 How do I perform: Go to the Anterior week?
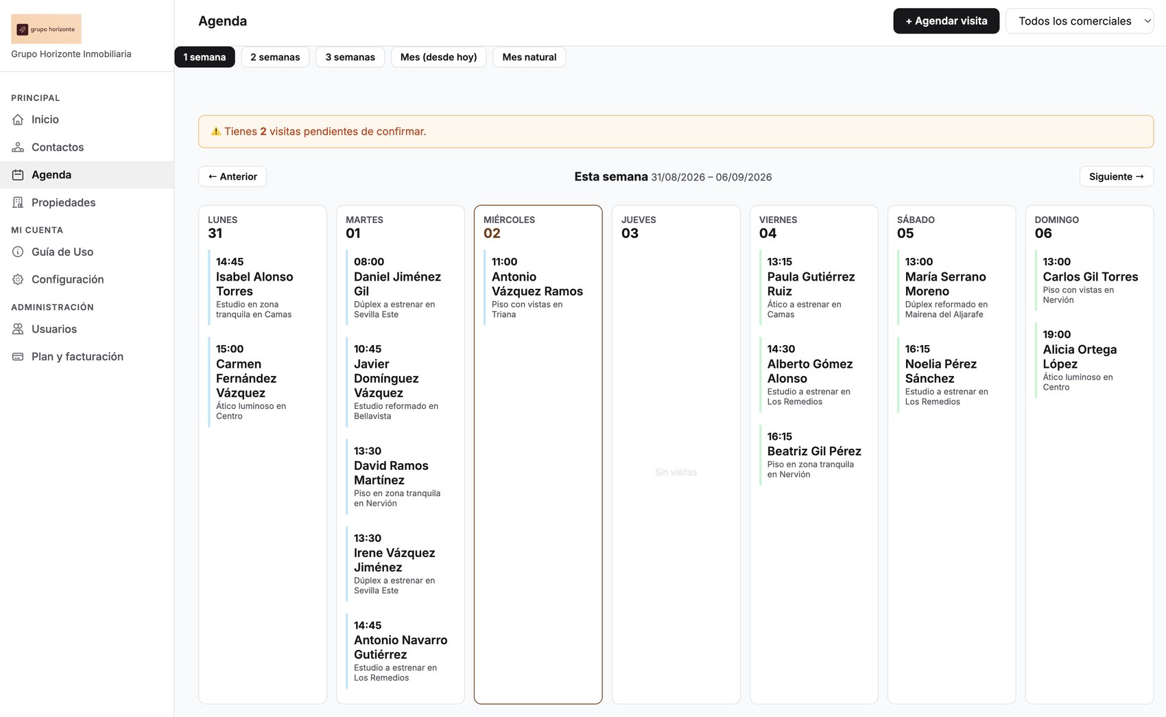click(x=233, y=176)
